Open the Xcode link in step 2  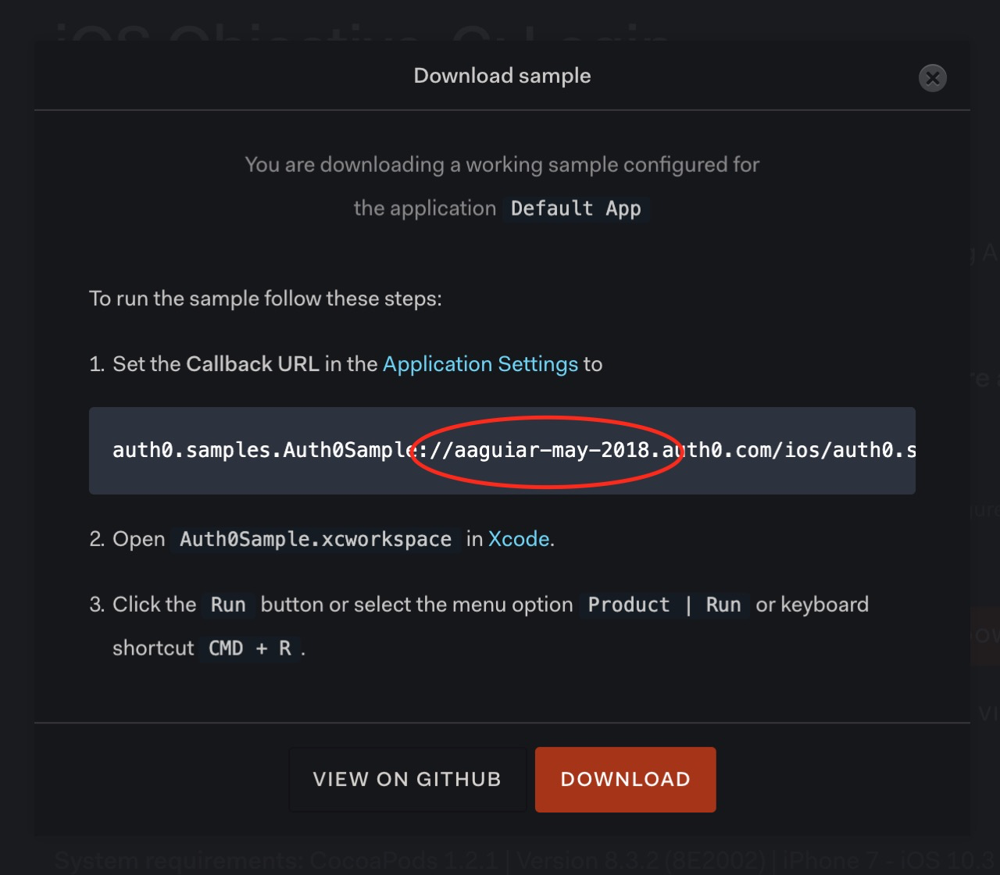(x=518, y=539)
